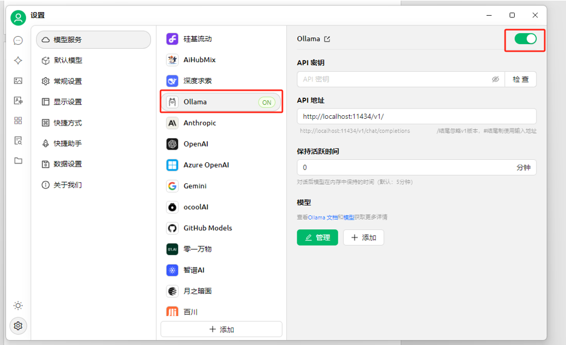Image resolution: width=566 pixels, height=345 pixels.
Task: Switch theme using the sun icon
Action: click(18, 306)
